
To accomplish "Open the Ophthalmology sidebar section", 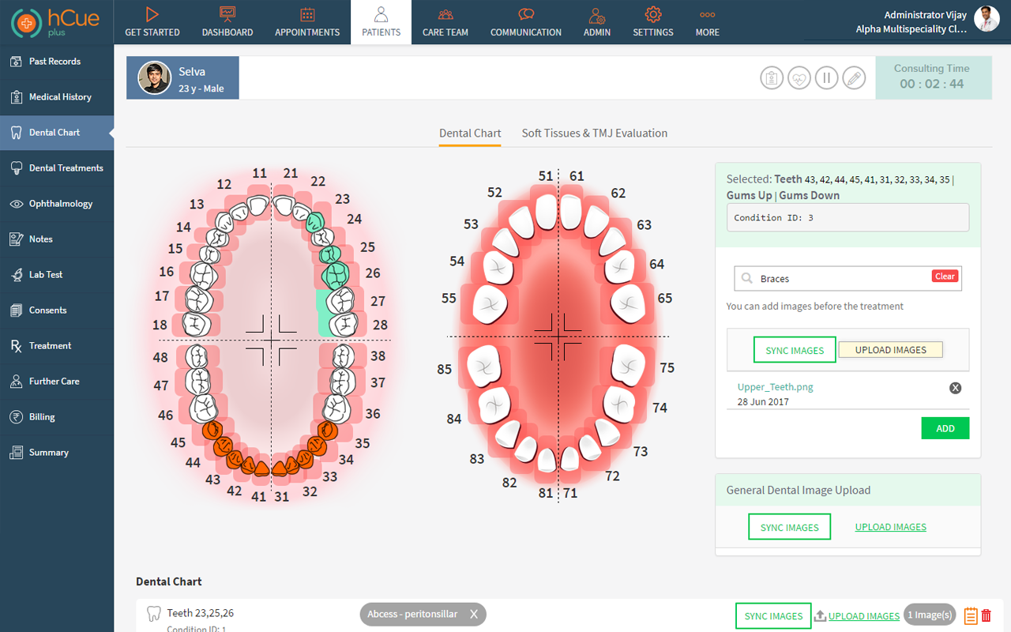I will [61, 203].
